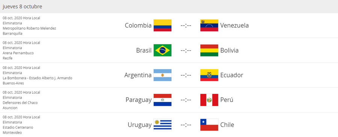Open the Colombia team name link
The width and height of the screenshot is (338, 137).
138,26
